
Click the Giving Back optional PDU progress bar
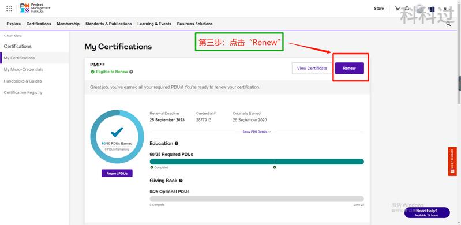[x=257, y=199]
